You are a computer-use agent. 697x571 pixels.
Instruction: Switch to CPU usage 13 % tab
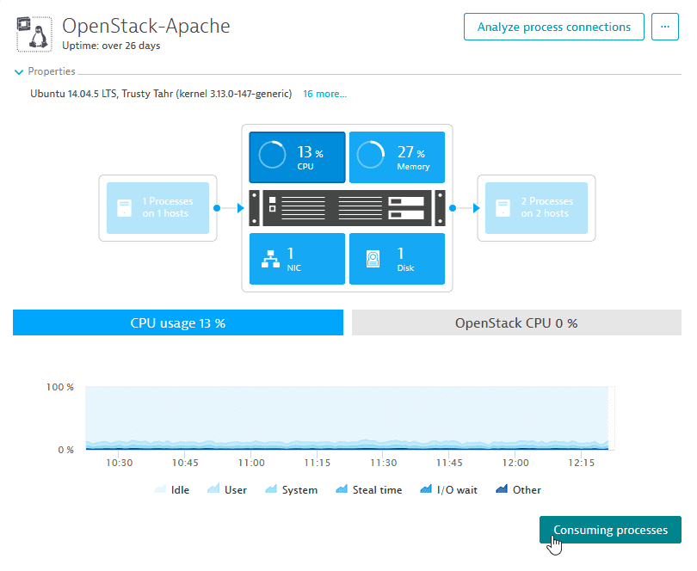pos(178,322)
